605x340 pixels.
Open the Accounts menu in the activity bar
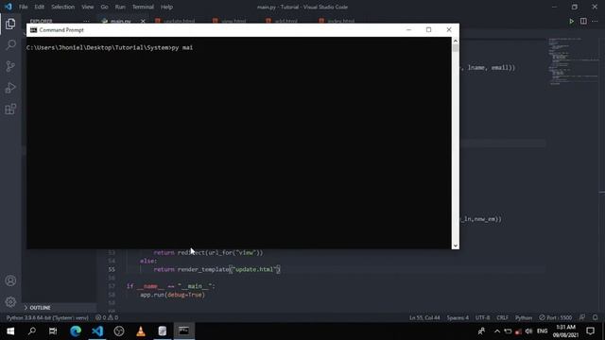pos(10,280)
